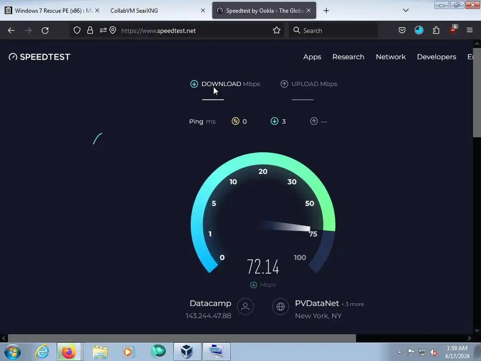Click the location permission pin icon
Image resolution: width=481 pixels, height=361 pixels.
coord(113,30)
